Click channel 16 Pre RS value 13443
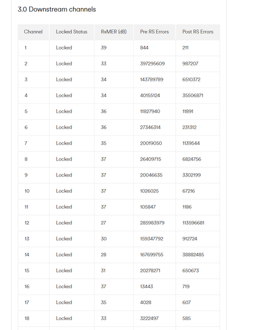 coord(146,287)
